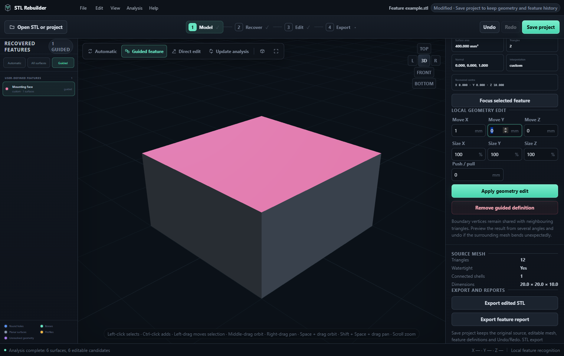Switch viewport to FRONT view

coord(424,72)
